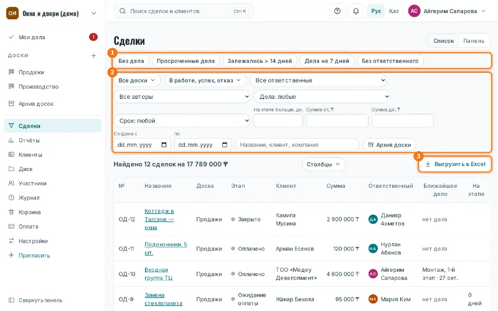Click the Сумма до input field
Viewport: 498px width, 311px height.
[x=402, y=121]
